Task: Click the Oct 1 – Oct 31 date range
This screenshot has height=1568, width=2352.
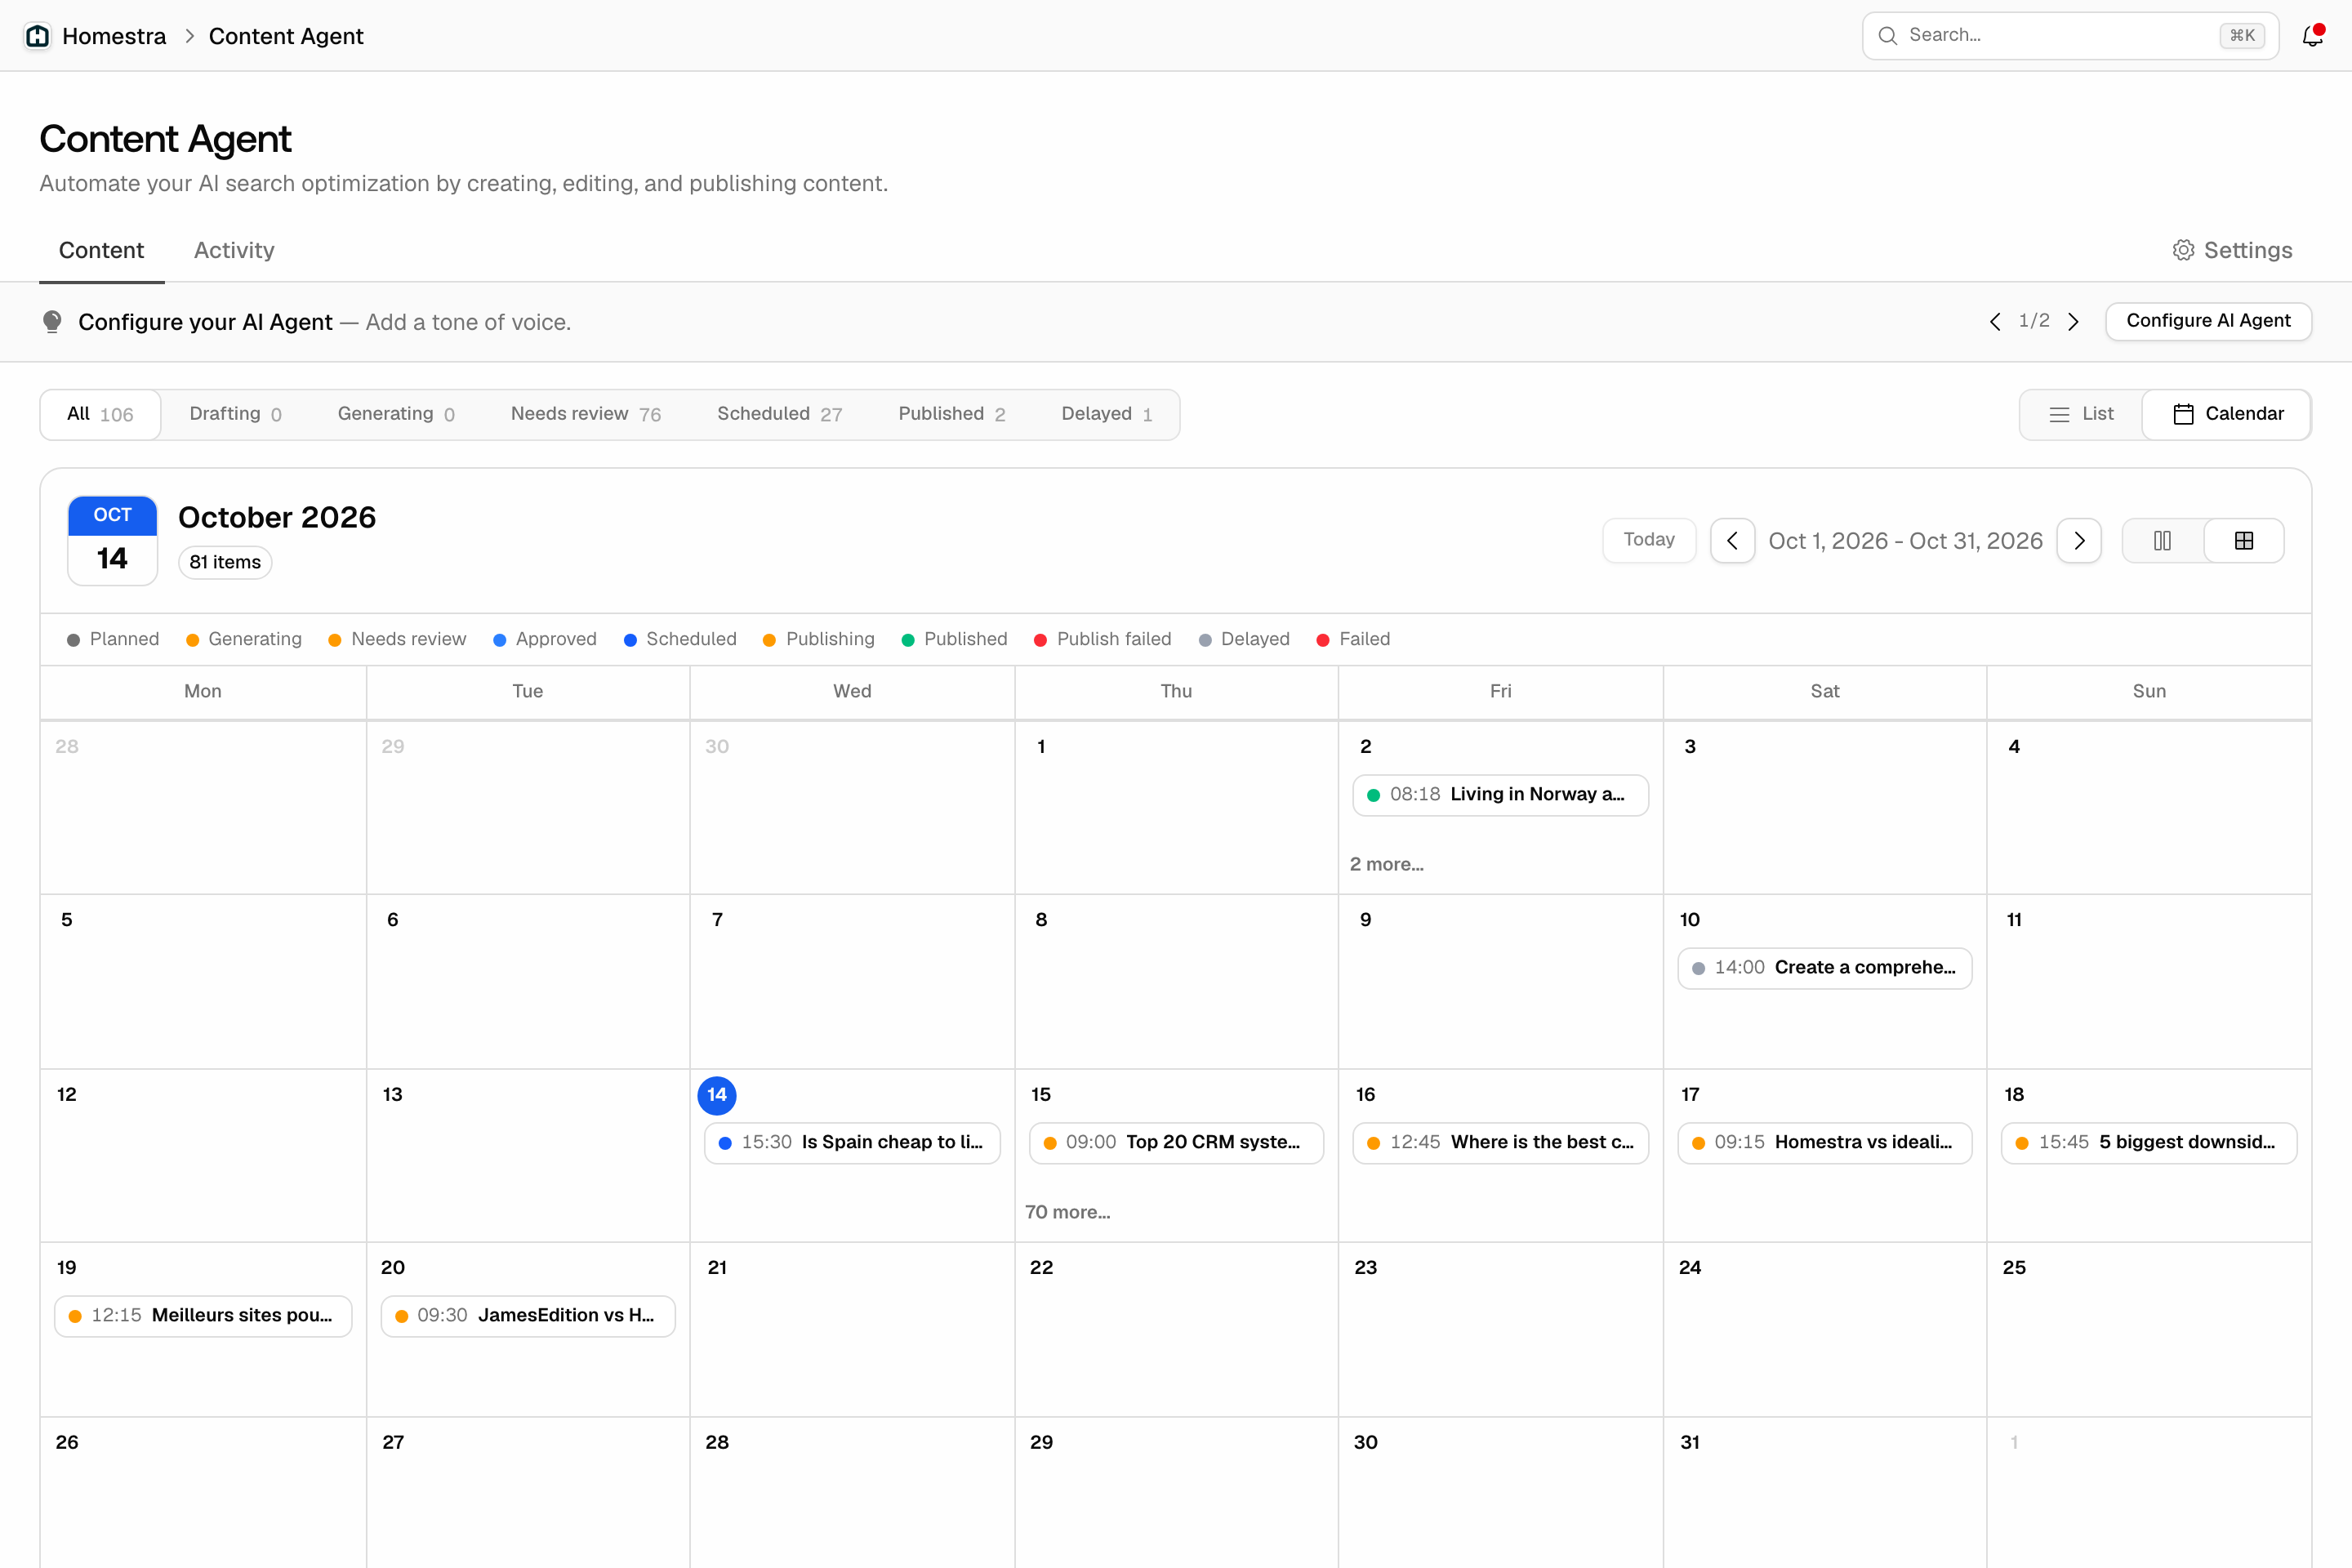Action: coord(1905,541)
